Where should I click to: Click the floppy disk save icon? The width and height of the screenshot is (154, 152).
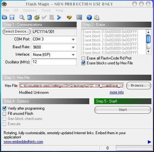click(12, 17)
